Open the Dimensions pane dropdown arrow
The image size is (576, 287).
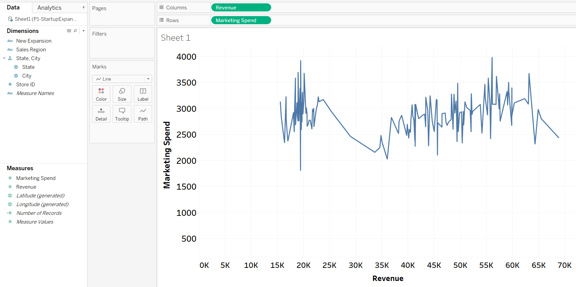[83, 31]
